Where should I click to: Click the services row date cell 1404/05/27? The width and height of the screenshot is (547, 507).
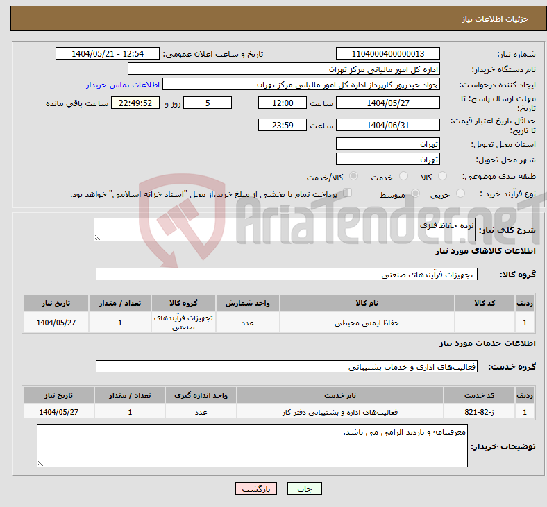(x=58, y=412)
